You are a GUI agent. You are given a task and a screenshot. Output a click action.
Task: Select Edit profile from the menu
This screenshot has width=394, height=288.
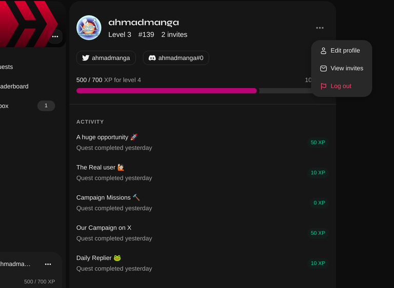click(x=342, y=51)
